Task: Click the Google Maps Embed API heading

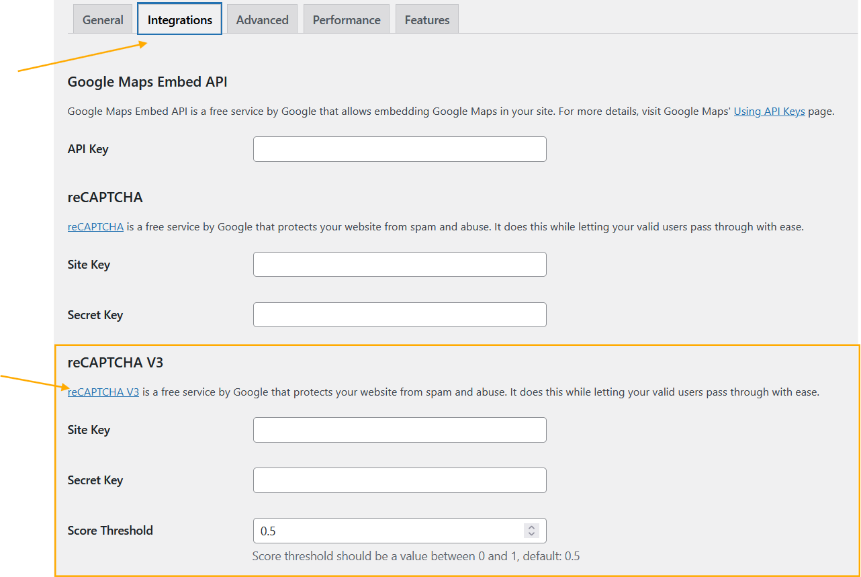Action: 148,82
